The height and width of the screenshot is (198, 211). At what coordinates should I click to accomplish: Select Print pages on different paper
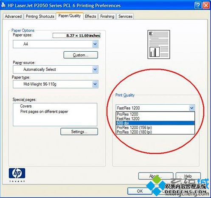(44, 112)
